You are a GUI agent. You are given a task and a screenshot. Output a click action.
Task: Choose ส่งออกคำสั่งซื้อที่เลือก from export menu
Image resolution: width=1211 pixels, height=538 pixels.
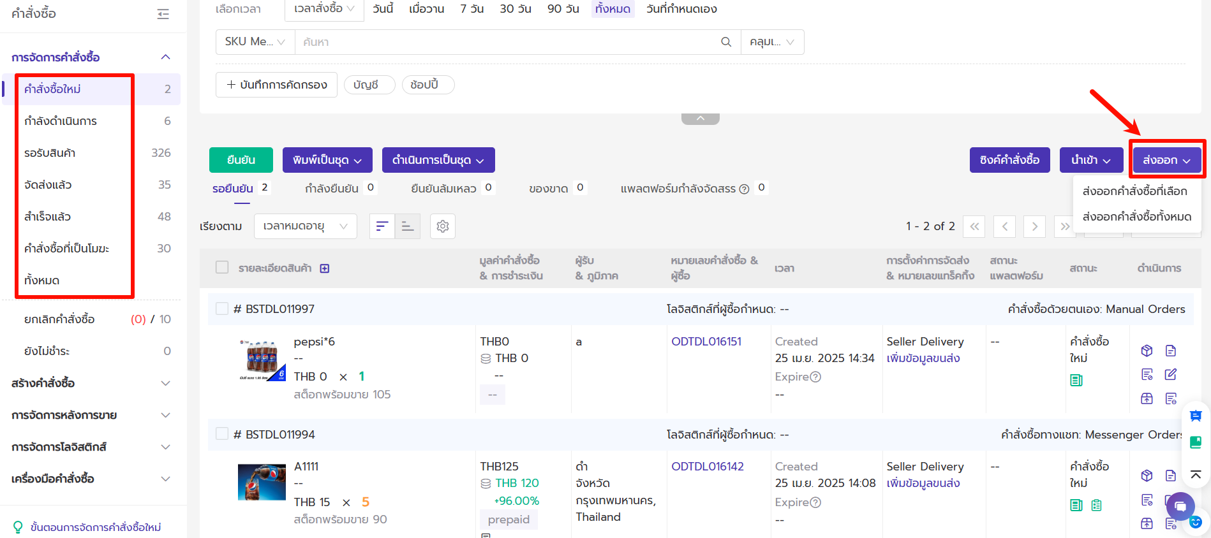coord(1135,191)
